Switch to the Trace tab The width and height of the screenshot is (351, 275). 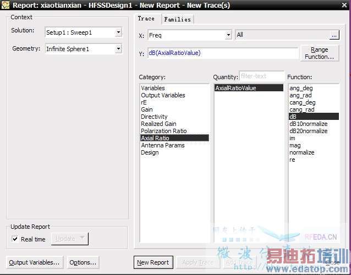[x=146, y=19]
